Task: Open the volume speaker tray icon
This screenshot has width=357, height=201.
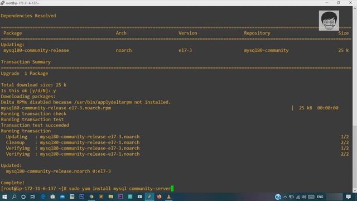Action: [304, 197]
